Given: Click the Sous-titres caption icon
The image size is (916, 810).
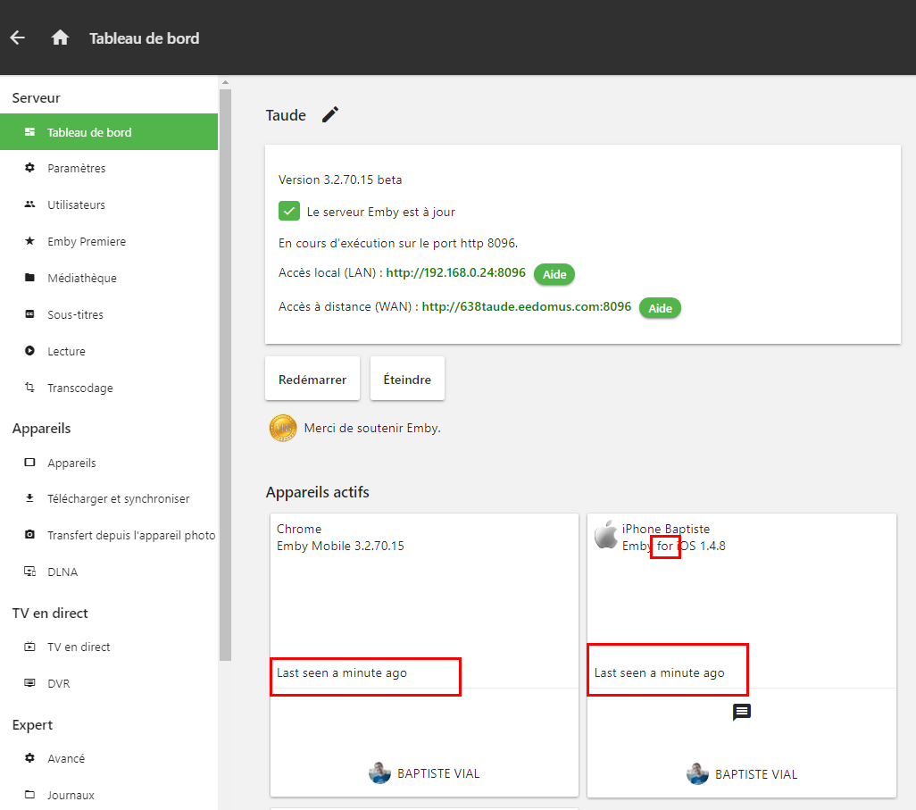Looking at the screenshot, I should coord(29,314).
